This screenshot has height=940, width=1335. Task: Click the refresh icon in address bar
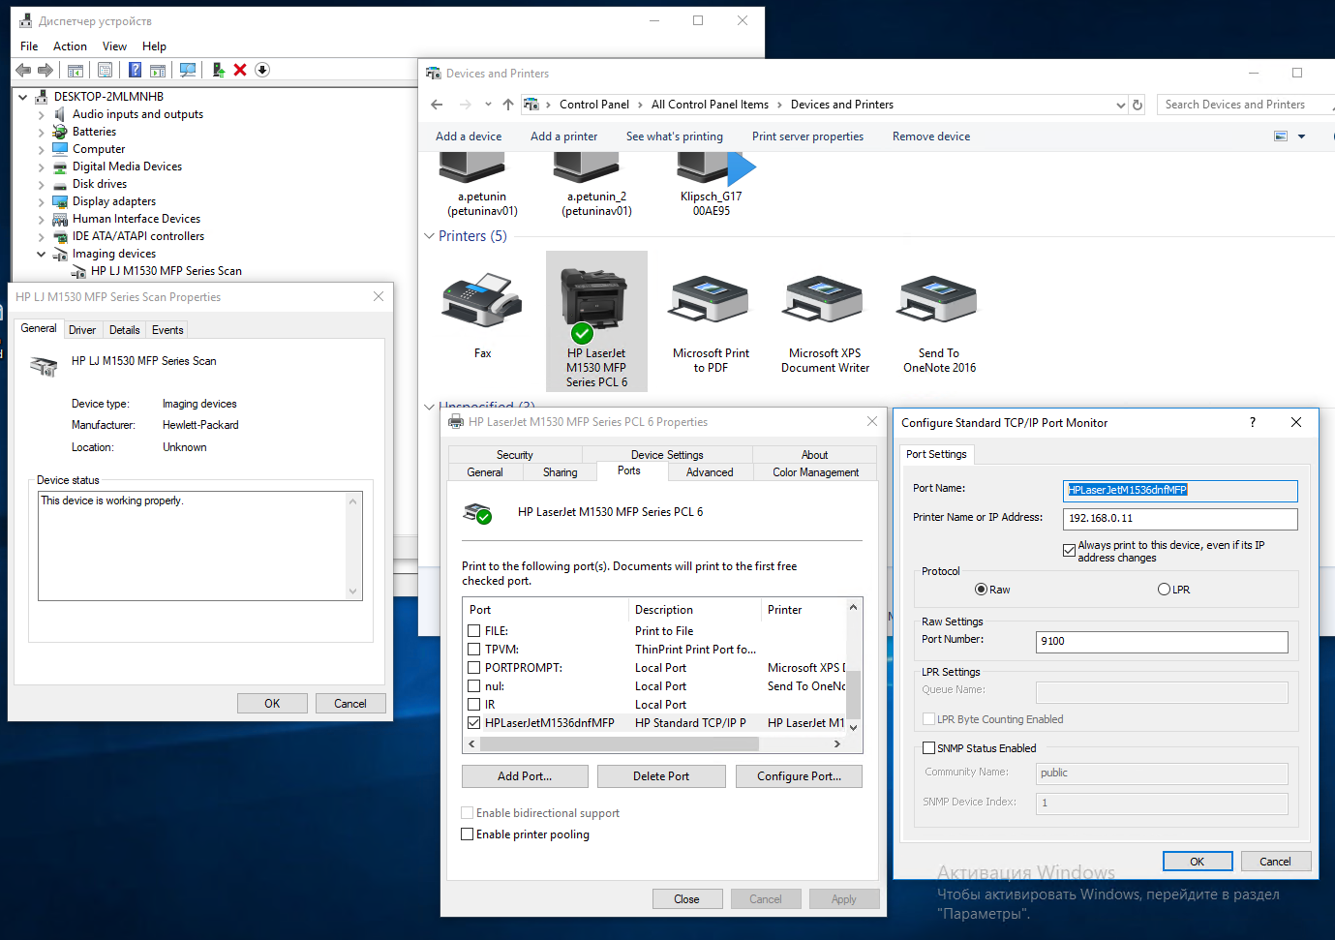(1138, 105)
